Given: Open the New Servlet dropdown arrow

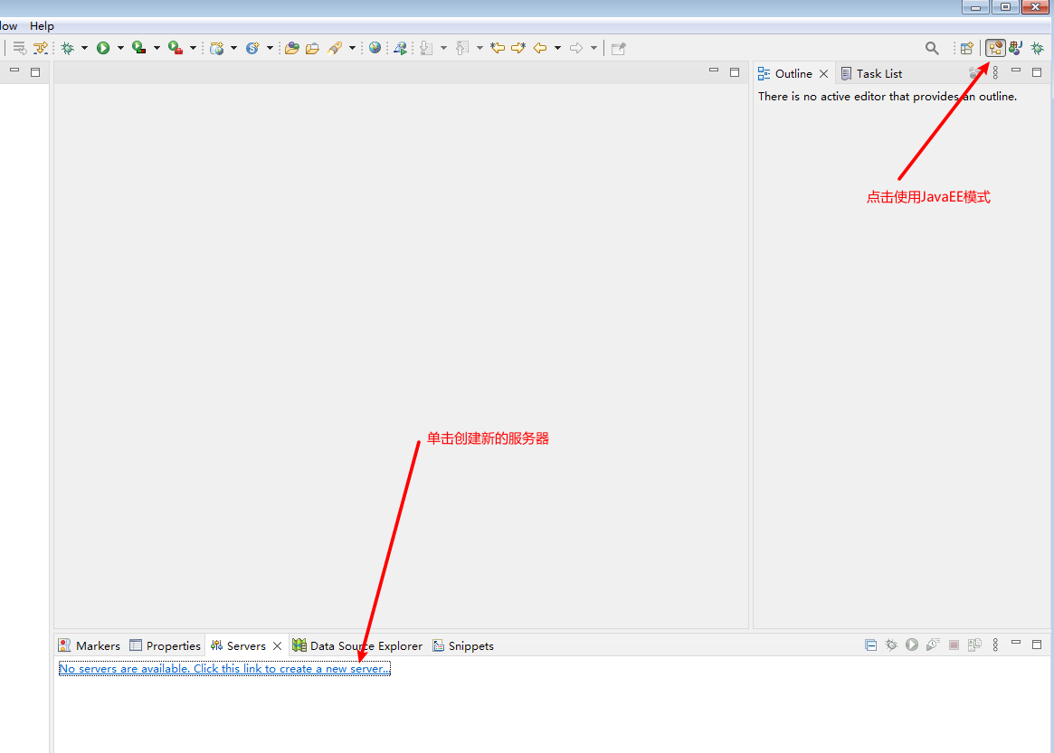Looking at the screenshot, I should (x=271, y=48).
